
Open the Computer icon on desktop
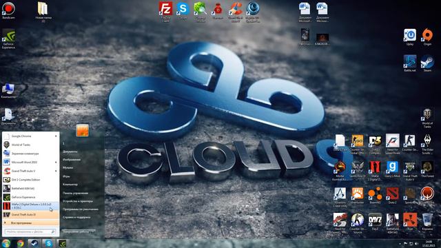pyautogui.click(x=8, y=91)
